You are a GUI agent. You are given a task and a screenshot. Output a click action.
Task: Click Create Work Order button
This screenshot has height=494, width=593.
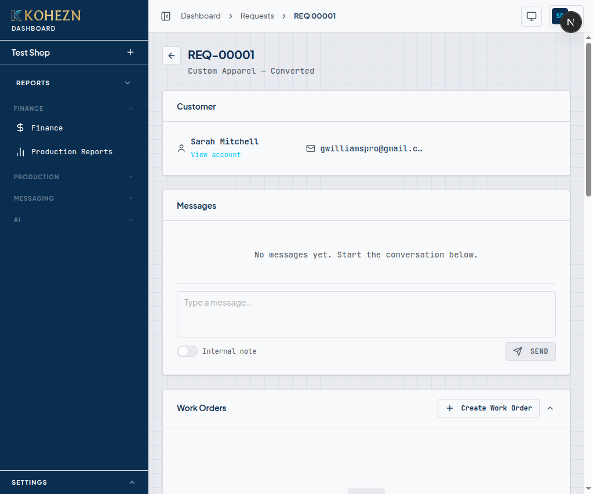tap(489, 408)
